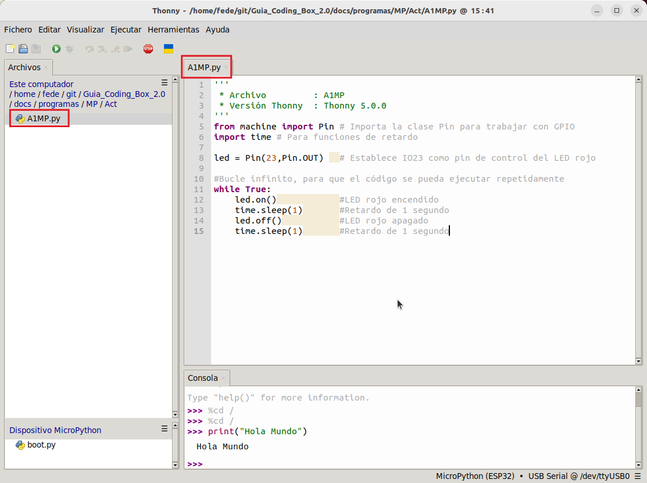This screenshot has width=647, height=483.
Task: Stop the backend with the red STOP icon
Action: pyautogui.click(x=148, y=49)
